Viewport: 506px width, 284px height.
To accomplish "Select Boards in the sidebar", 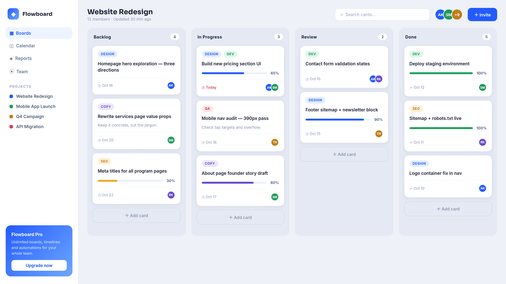I will coord(39,33).
